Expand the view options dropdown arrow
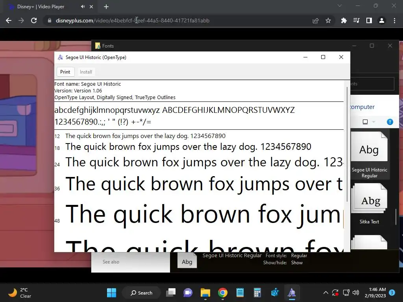Screen dimensions: 403x302 [x=374, y=122]
